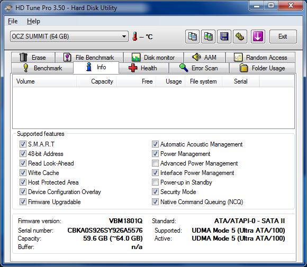This screenshot has width=307, height=267.
Task: Maximize the HD Tune Pro window
Action: tap(271, 6)
